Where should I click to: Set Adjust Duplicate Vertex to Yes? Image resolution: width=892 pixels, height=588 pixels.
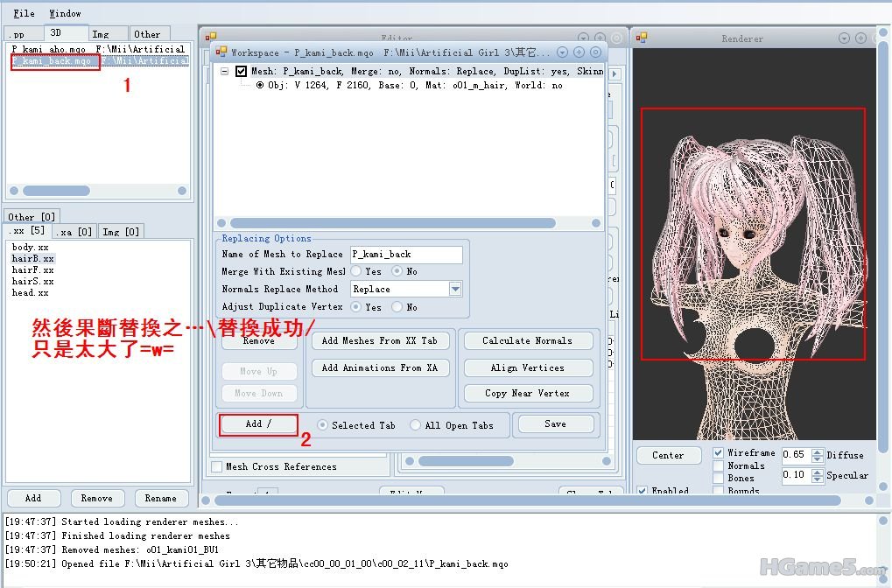(x=356, y=306)
